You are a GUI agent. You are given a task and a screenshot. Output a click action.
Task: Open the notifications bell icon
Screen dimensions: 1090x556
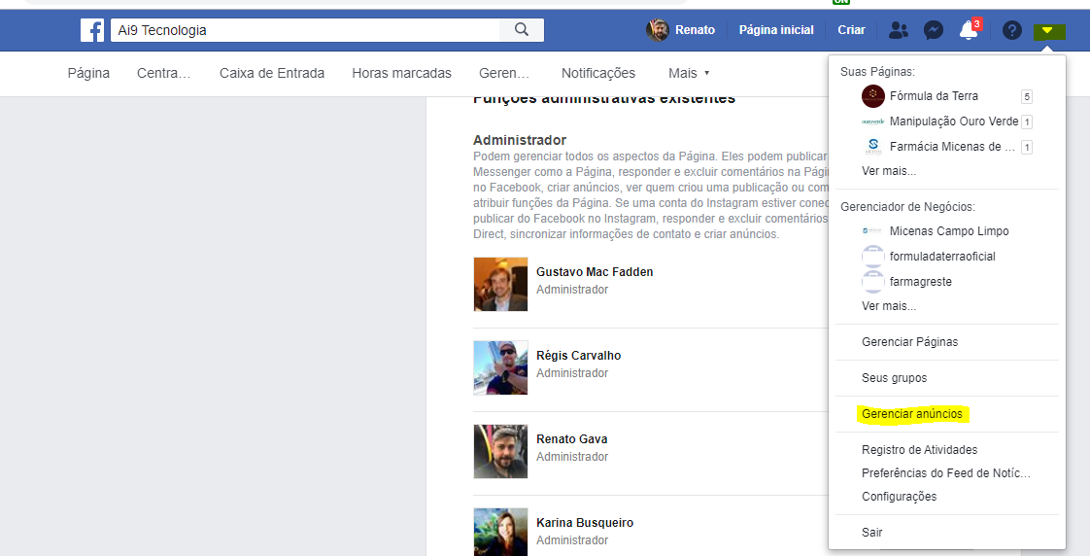click(968, 30)
